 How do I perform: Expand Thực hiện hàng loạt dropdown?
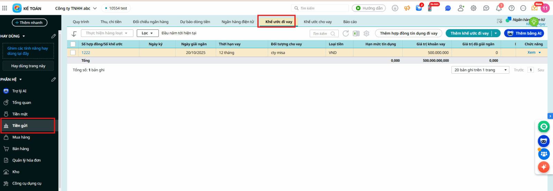[x=107, y=33]
